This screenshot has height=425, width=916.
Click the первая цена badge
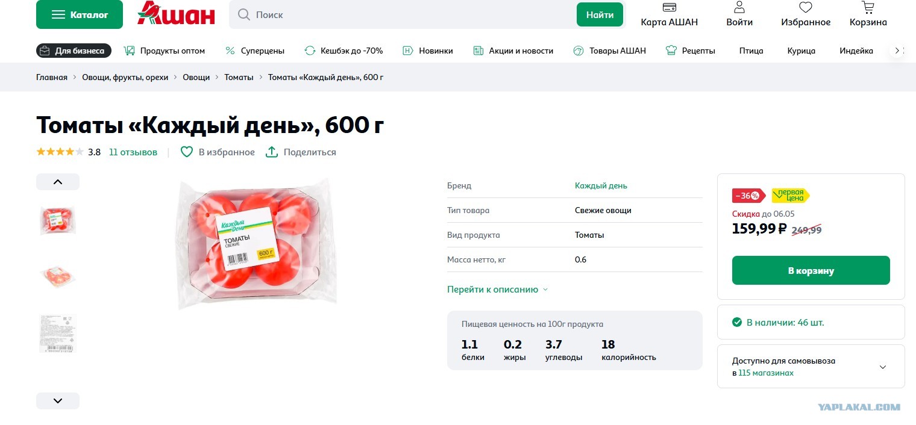[x=790, y=196]
